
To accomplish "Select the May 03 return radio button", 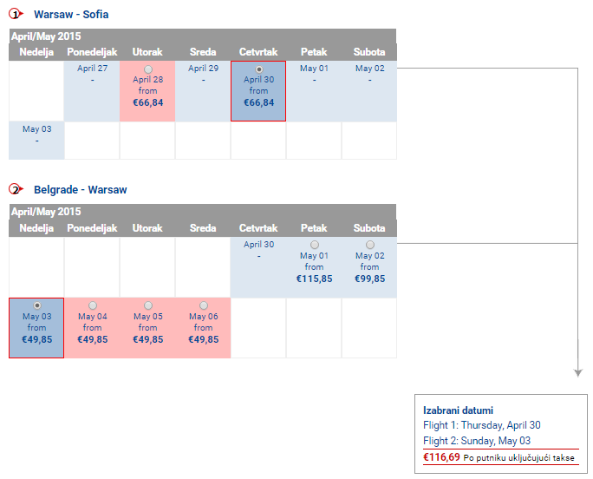I will pyautogui.click(x=37, y=305).
